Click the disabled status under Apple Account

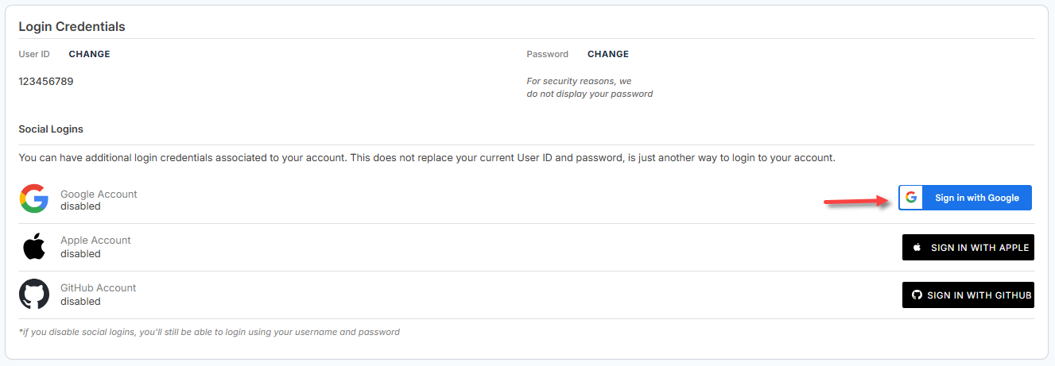pos(80,254)
